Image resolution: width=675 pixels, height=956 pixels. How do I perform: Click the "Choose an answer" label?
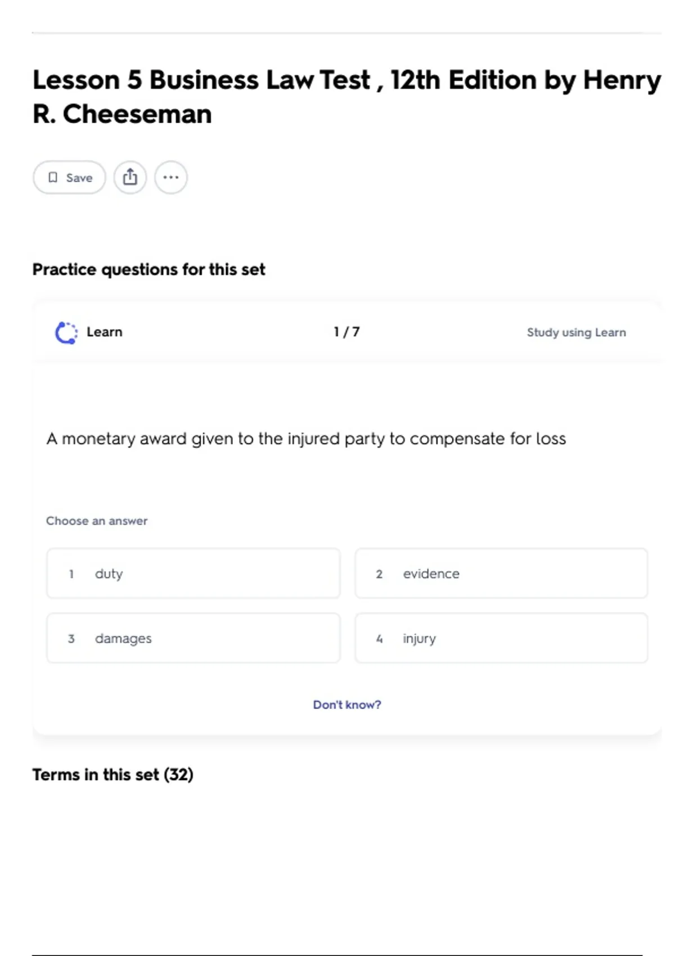click(97, 521)
